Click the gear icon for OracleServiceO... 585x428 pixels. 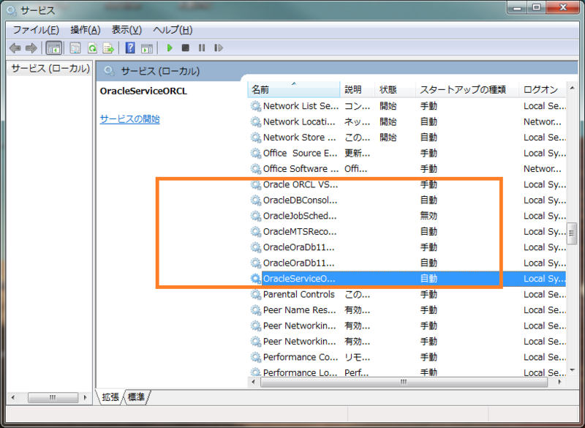(x=255, y=279)
